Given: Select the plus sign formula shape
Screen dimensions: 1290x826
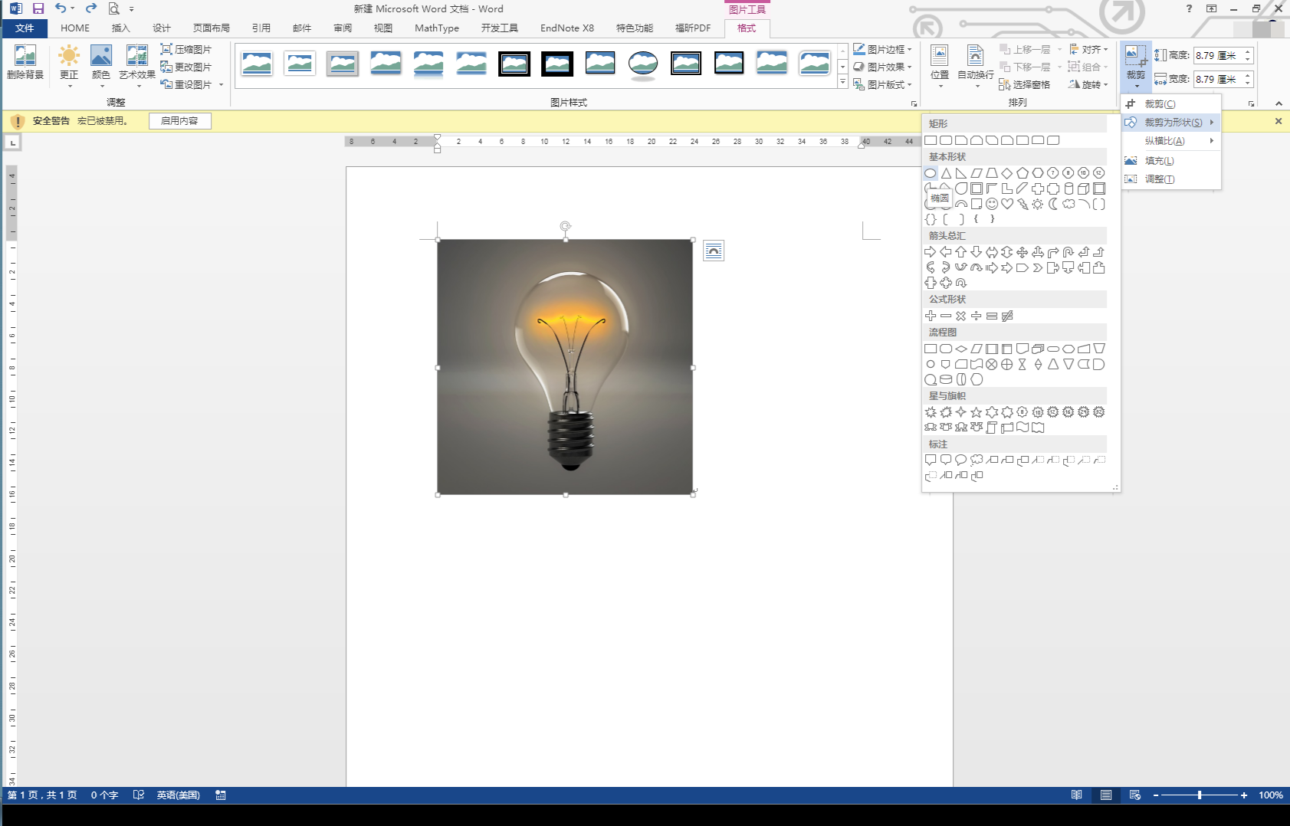Looking at the screenshot, I should 931,316.
